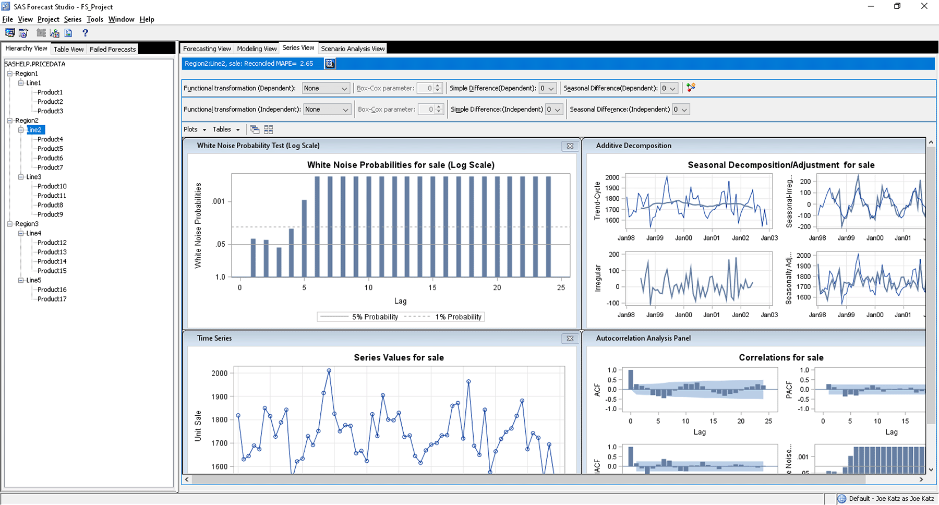This screenshot has width=939, height=505.
Task: Collapse the Region1 tree node
Action: (x=9, y=74)
